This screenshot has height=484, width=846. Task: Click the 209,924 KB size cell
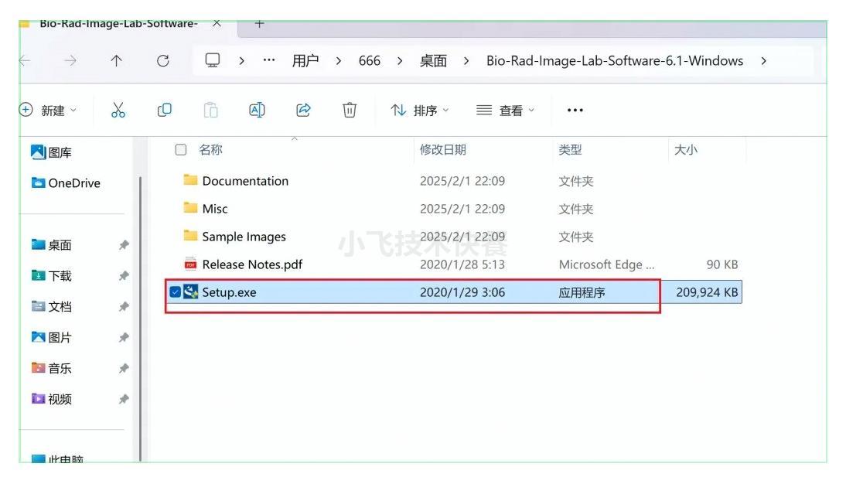point(707,292)
